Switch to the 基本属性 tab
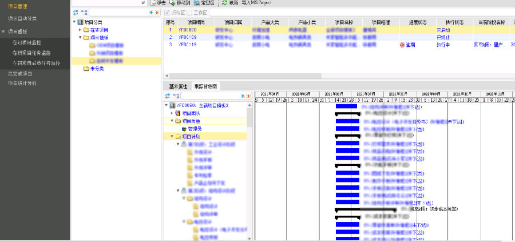The image size is (515, 242). [x=178, y=86]
